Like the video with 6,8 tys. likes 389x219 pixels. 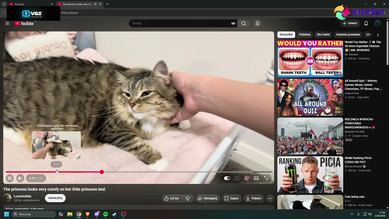point(172,198)
